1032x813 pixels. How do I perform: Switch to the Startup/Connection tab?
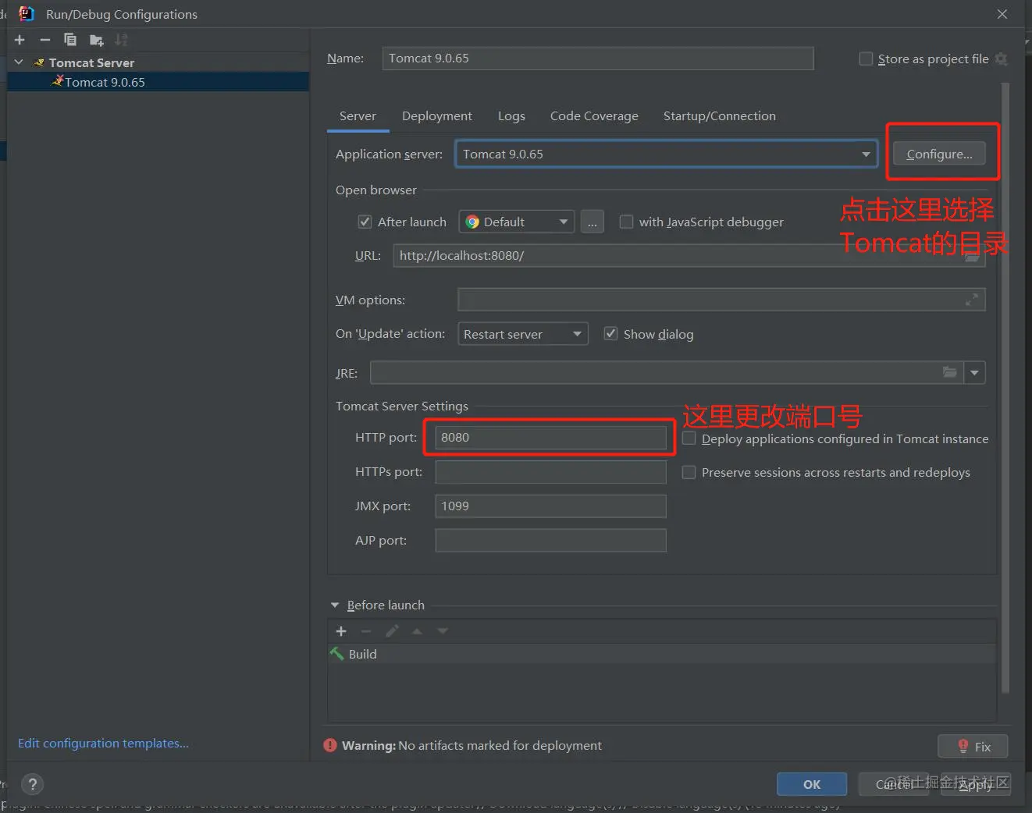pyautogui.click(x=720, y=116)
